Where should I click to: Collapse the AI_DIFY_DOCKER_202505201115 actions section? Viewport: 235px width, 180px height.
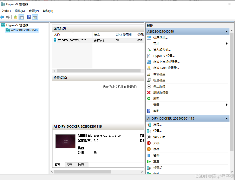pyautogui.click(x=226, y=119)
